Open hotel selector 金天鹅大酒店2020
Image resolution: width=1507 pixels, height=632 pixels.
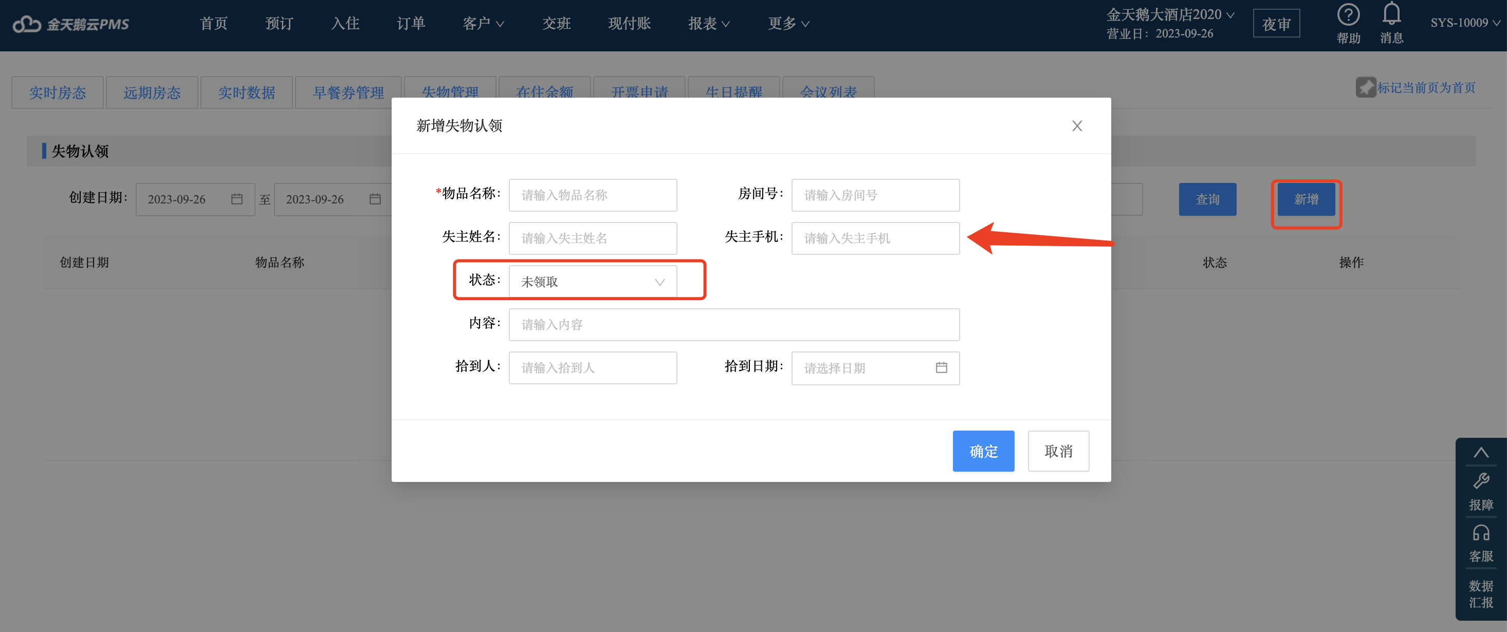(x=1170, y=14)
